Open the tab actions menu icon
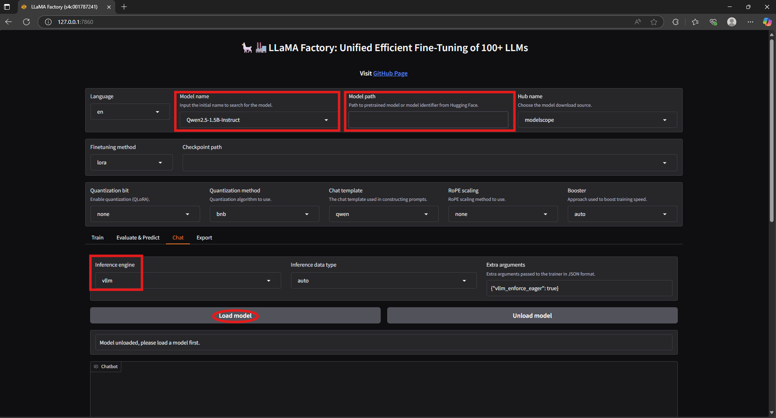This screenshot has height=418, width=776. [7, 7]
